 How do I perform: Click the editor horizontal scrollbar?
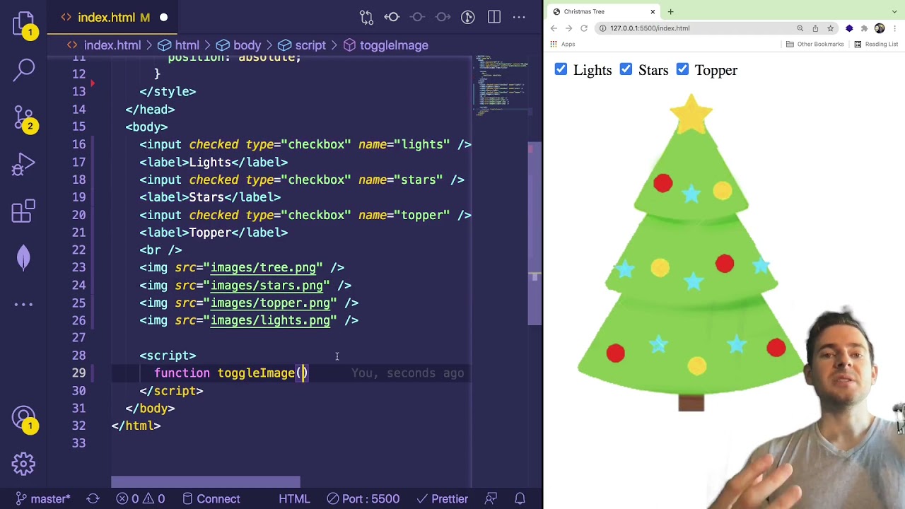point(205,482)
